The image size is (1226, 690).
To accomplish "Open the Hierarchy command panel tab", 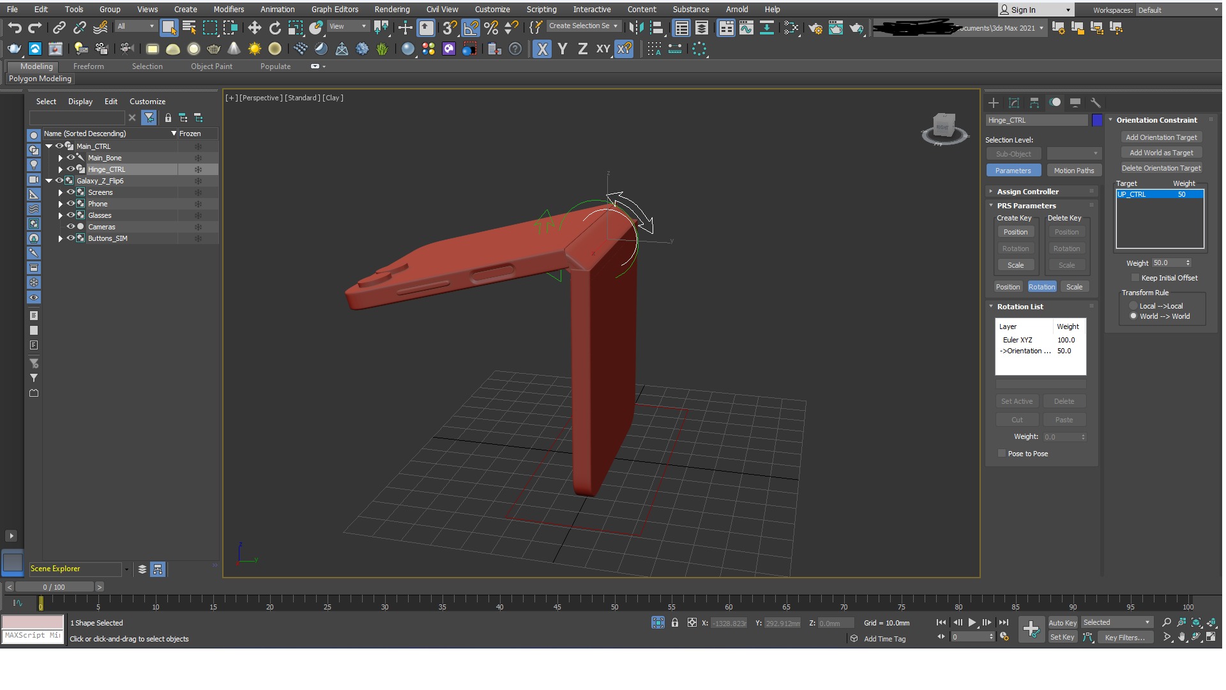I will point(1034,103).
